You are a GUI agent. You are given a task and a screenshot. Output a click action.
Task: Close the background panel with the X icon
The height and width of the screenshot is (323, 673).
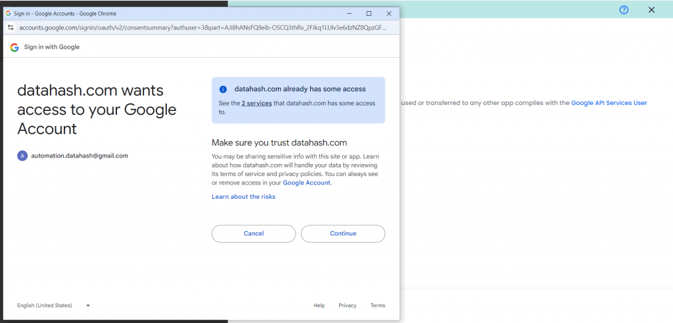651,10
